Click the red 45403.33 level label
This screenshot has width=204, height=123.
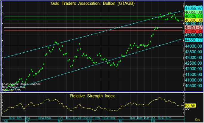click(193, 31)
